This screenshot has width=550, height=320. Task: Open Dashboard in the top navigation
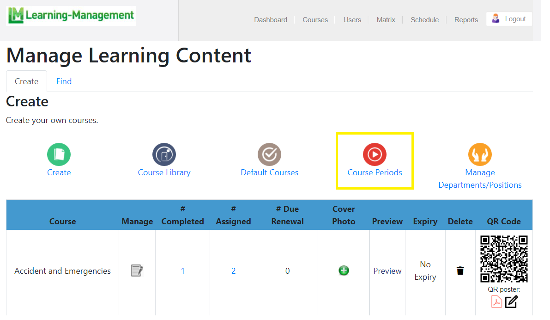pyautogui.click(x=271, y=20)
